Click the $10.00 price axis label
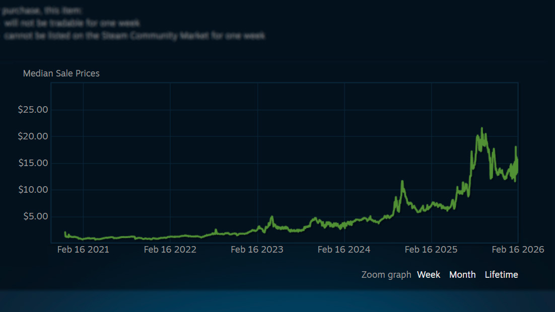 click(x=33, y=190)
